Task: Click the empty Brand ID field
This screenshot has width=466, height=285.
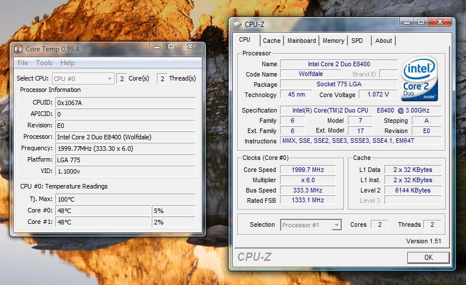Action: (388, 74)
